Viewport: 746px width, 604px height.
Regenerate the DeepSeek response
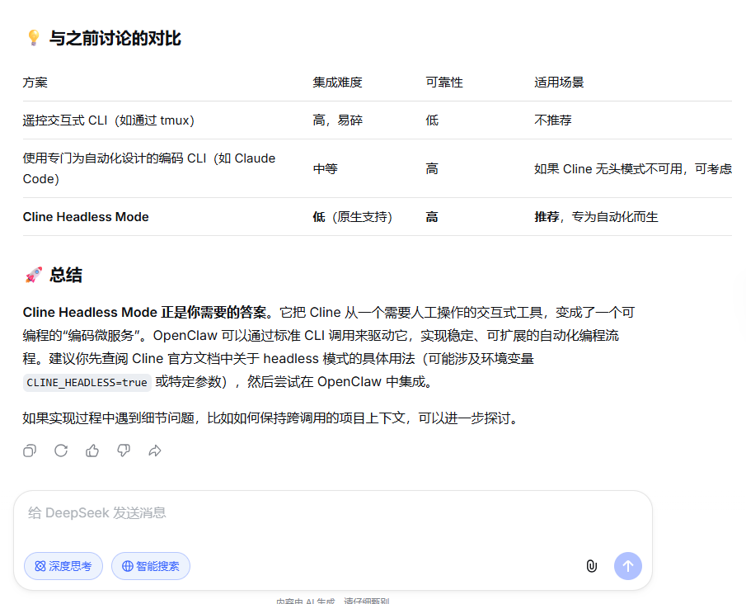point(61,451)
